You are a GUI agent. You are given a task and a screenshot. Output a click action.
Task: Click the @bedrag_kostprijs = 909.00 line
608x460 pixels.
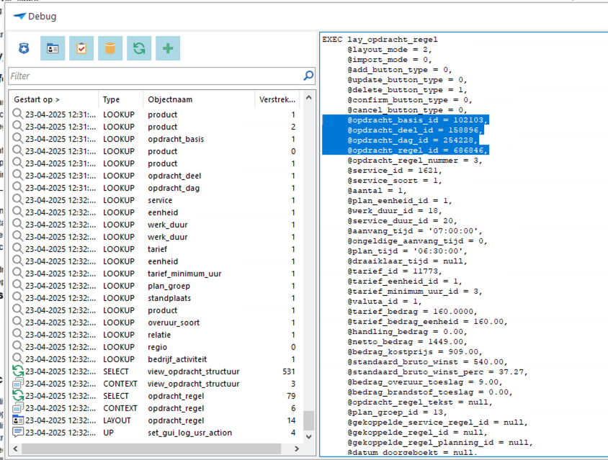pyautogui.click(x=414, y=352)
